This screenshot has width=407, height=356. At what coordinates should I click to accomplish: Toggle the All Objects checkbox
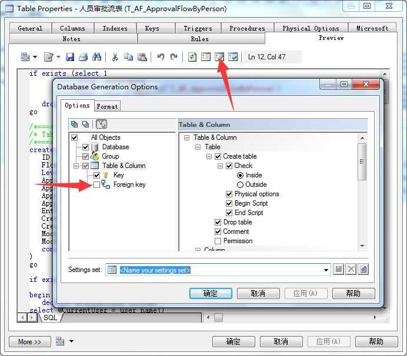tap(75, 137)
